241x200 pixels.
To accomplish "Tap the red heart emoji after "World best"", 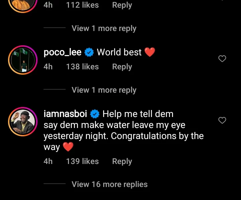I will (150, 52).
